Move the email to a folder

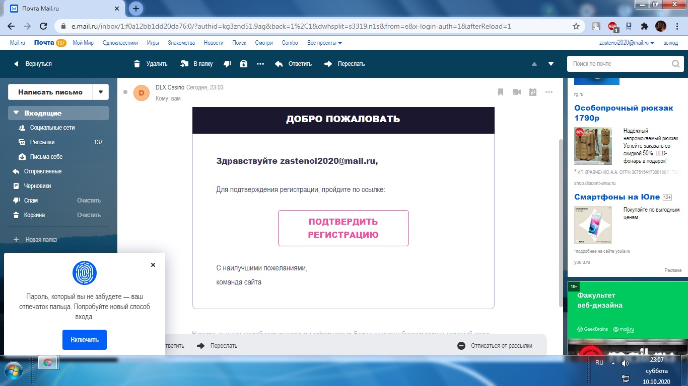[x=196, y=64]
